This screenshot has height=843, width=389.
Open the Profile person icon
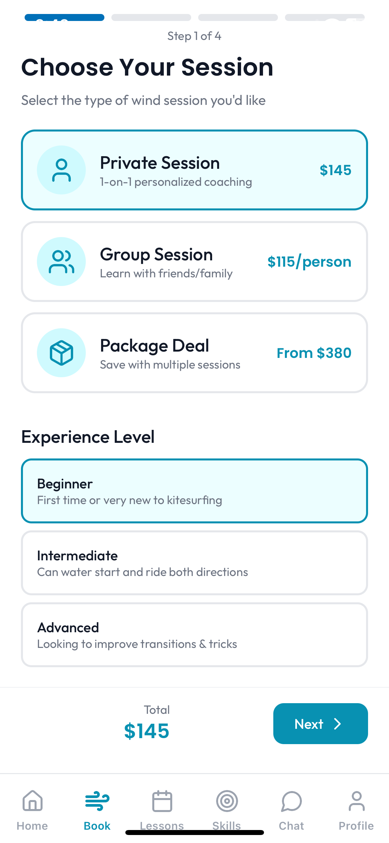(x=356, y=801)
